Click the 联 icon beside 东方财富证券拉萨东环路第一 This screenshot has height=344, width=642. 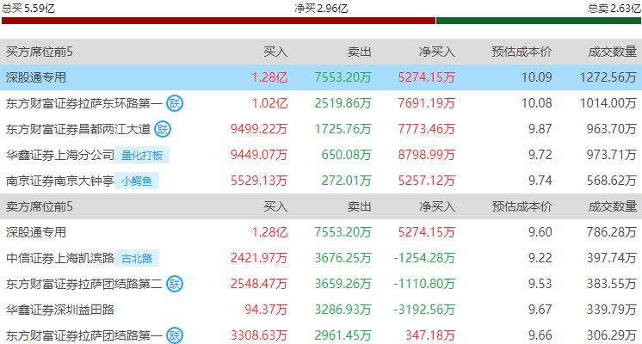pyautogui.click(x=175, y=103)
